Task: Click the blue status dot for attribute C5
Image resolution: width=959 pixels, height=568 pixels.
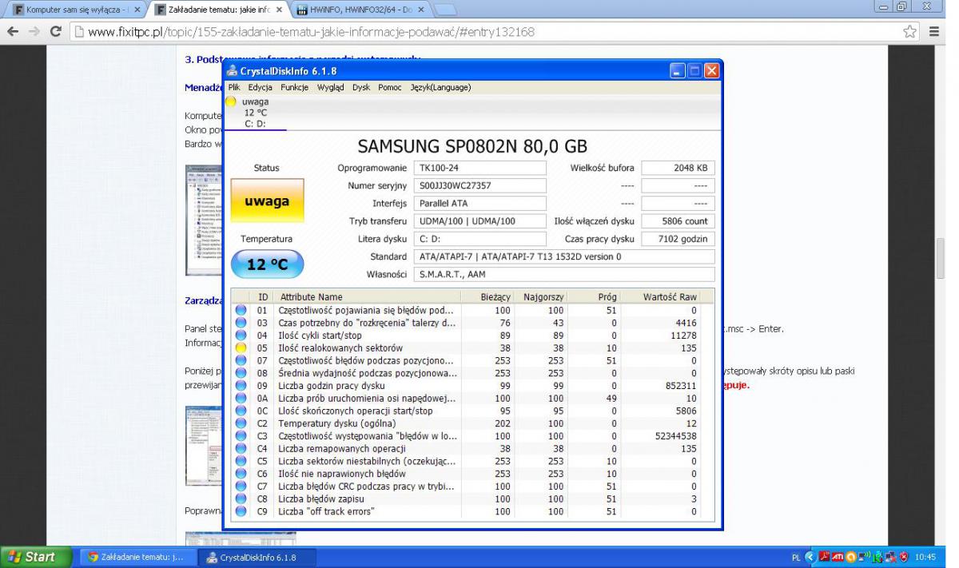Action: coord(240,461)
